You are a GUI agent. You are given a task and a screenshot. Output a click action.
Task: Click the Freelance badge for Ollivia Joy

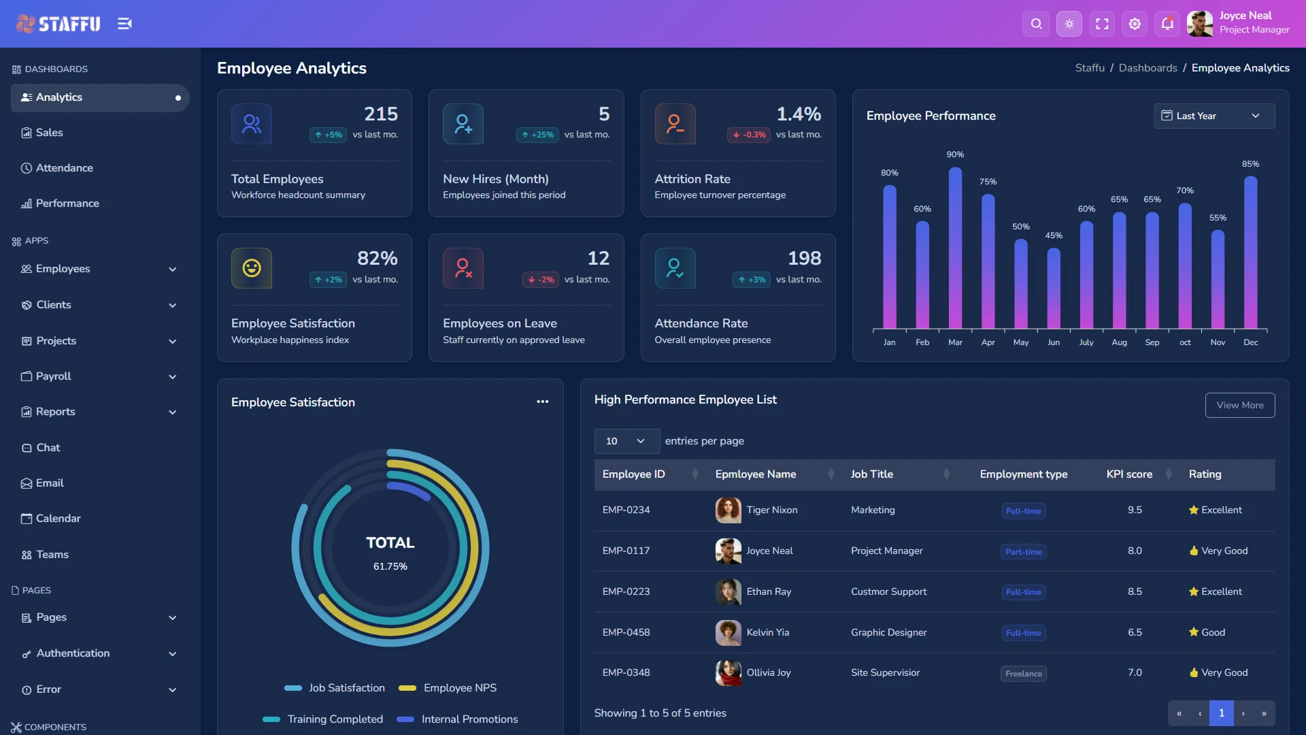(1024, 674)
